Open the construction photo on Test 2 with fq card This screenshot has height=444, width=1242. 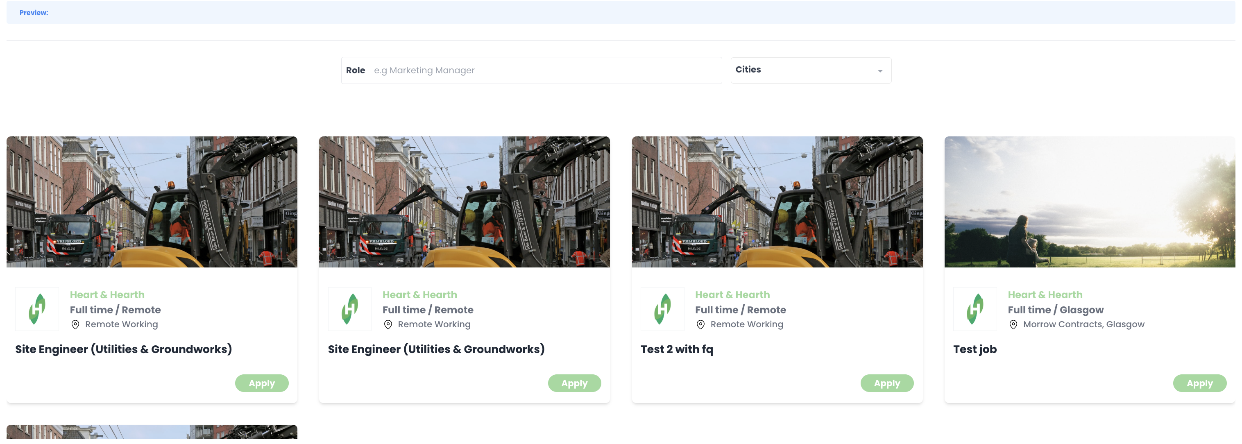(777, 202)
